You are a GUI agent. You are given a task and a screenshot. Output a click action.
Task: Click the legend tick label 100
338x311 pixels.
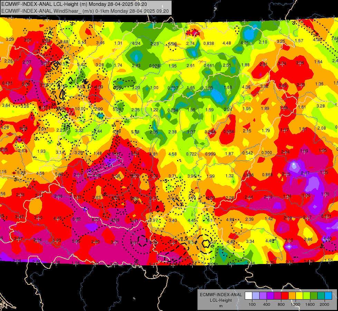(252, 304)
